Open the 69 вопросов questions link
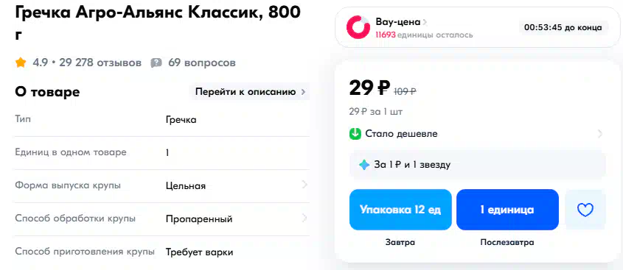The width and height of the screenshot is (623, 270). click(202, 63)
